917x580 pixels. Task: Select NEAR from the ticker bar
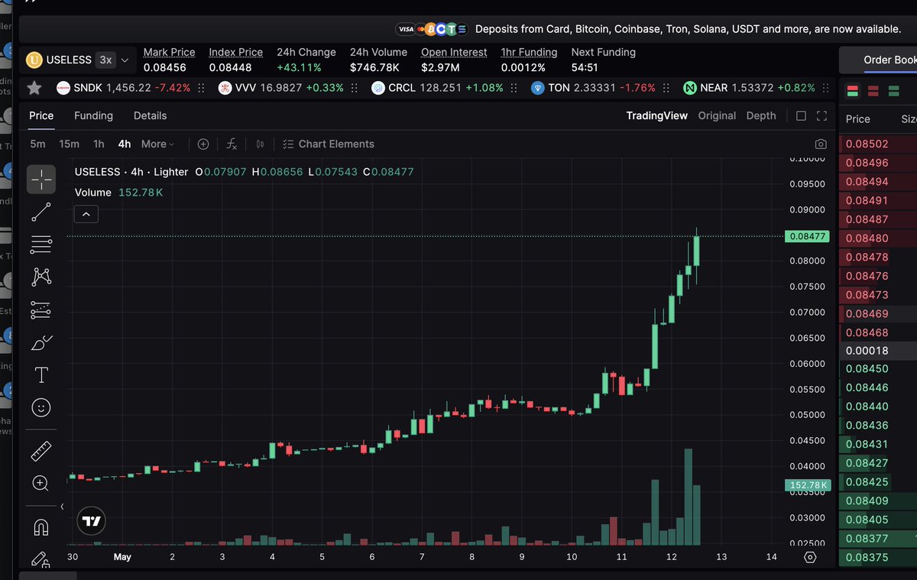(x=749, y=88)
